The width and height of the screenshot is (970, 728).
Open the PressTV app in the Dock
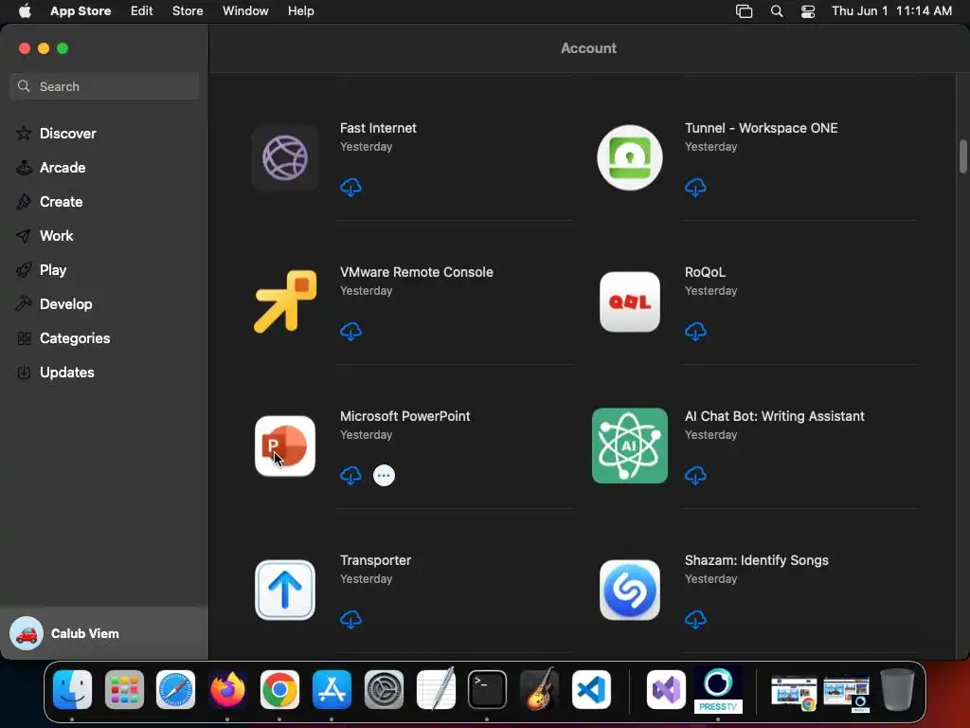click(718, 690)
